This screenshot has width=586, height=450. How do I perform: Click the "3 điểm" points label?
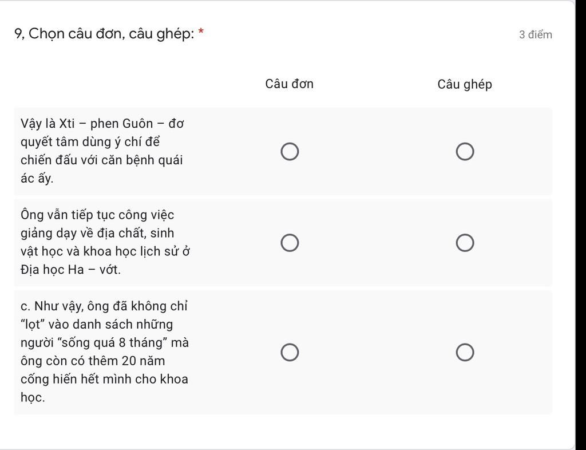(x=536, y=35)
